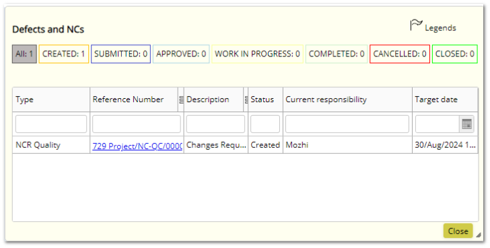
Task: Filter by COMPLETED: 0 status
Action: tap(337, 54)
